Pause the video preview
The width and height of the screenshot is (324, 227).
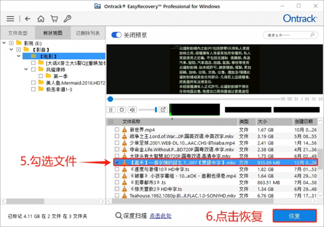pyautogui.click(x=111, y=110)
